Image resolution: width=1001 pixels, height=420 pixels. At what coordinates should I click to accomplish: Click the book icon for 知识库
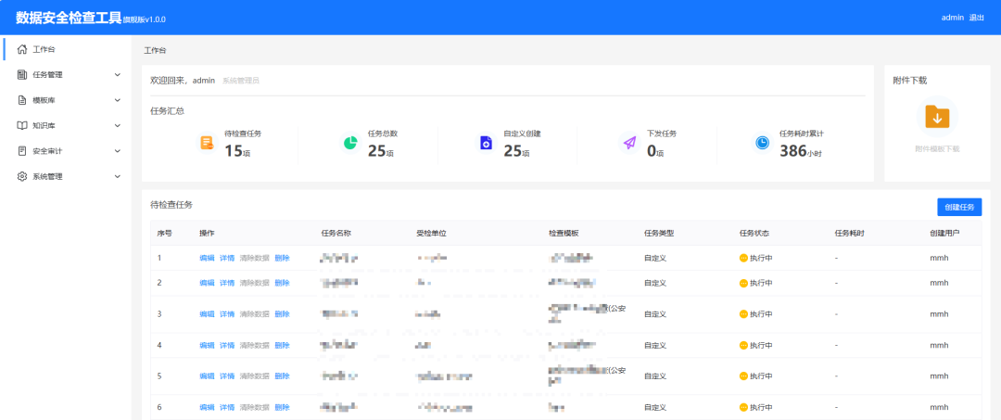[x=22, y=125]
